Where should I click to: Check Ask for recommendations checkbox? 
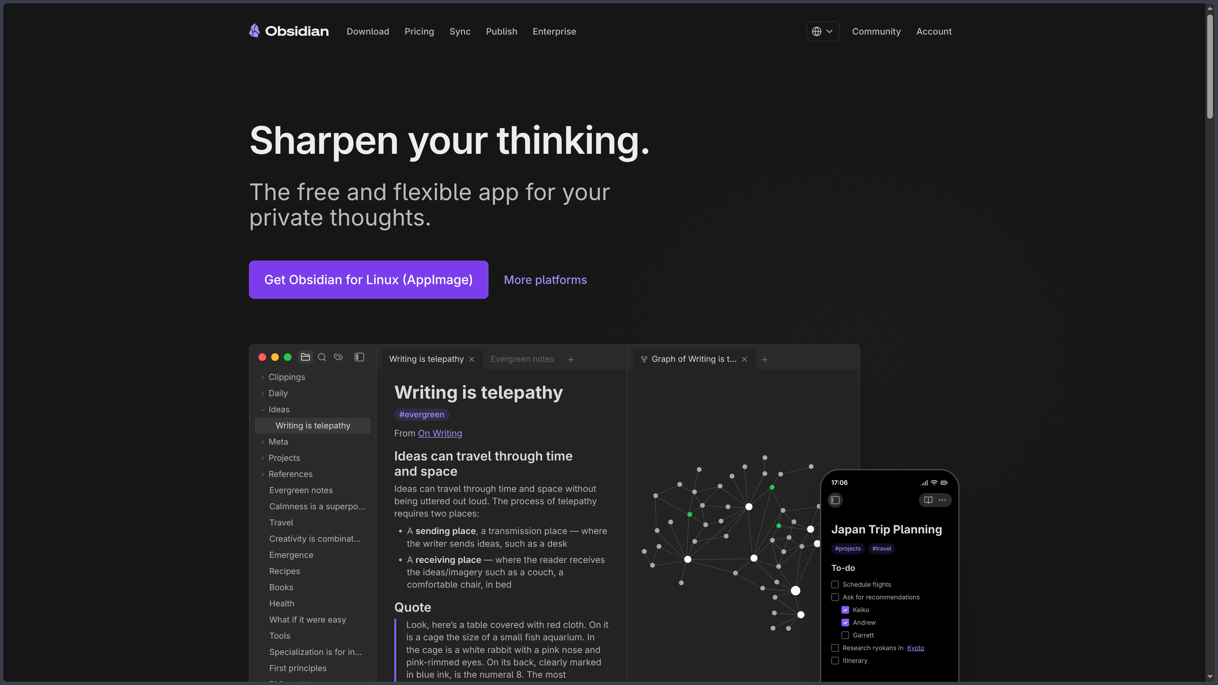pos(835,597)
